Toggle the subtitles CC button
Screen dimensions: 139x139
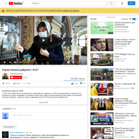click(68, 62)
